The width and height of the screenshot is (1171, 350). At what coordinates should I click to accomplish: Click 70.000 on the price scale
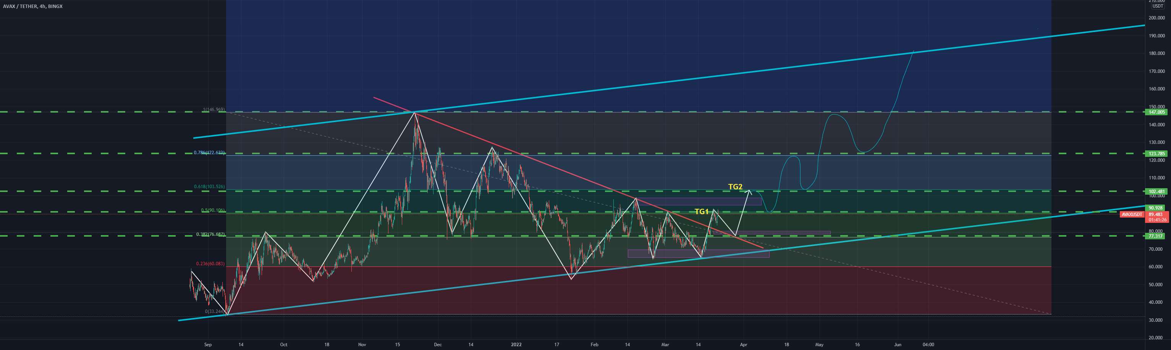coord(1156,249)
